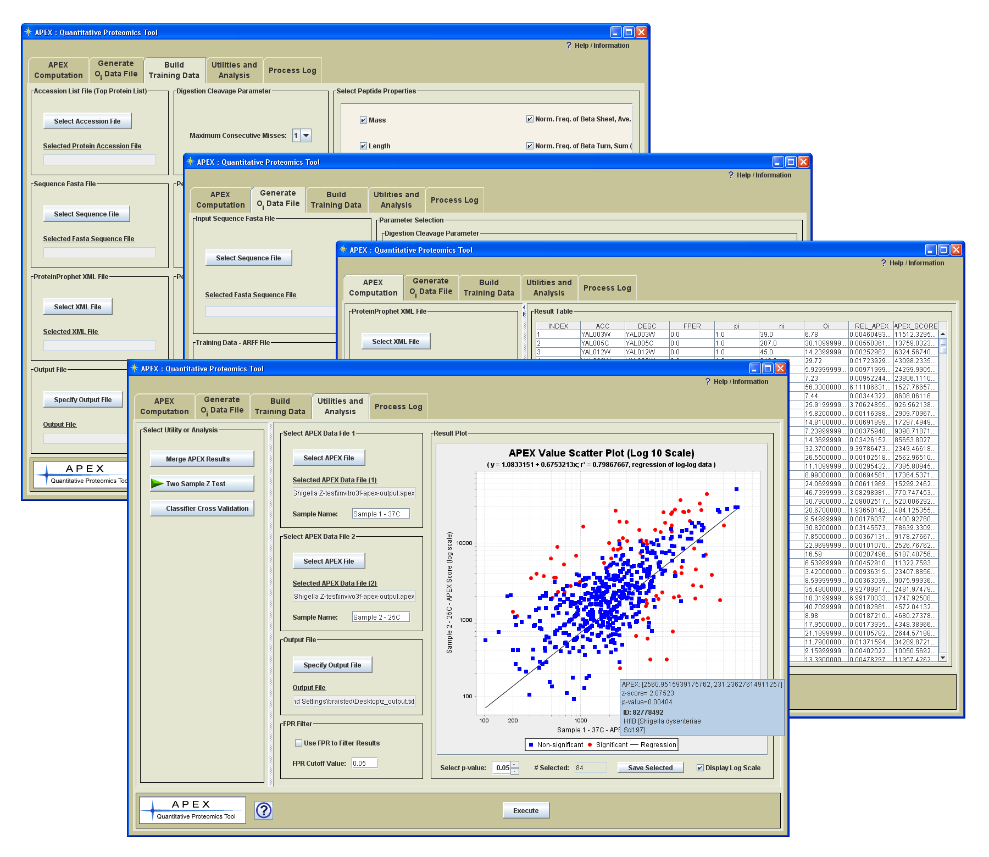Uncheck the Length peptide property
The width and height of the screenshot is (989, 857).
(x=363, y=146)
